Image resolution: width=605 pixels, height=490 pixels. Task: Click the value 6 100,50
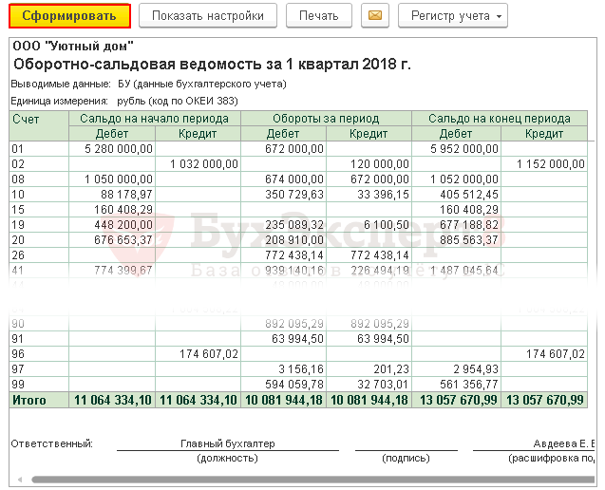[387, 224]
